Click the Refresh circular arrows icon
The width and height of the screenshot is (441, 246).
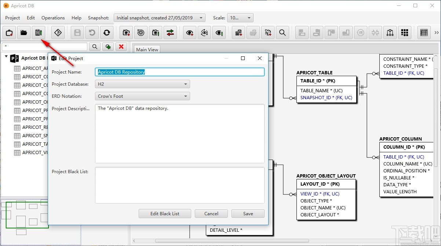click(107, 33)
